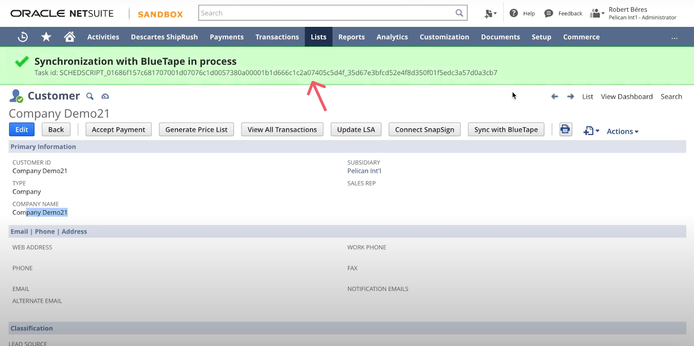Click the Robert Béres user account name
This screenshot has width=694, height=346.
pos(628,10)
